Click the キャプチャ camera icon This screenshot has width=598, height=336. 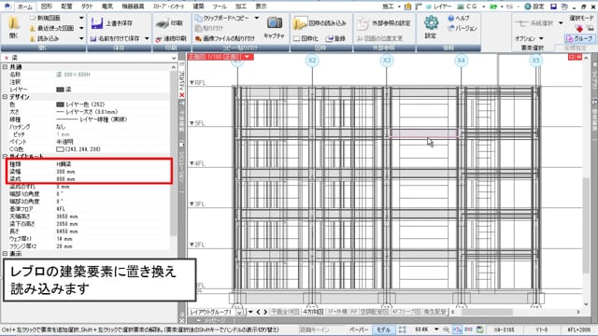tap(274, 22)
